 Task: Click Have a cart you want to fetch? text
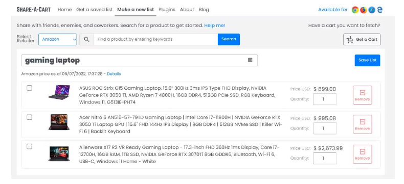click(x=344, y=25)
